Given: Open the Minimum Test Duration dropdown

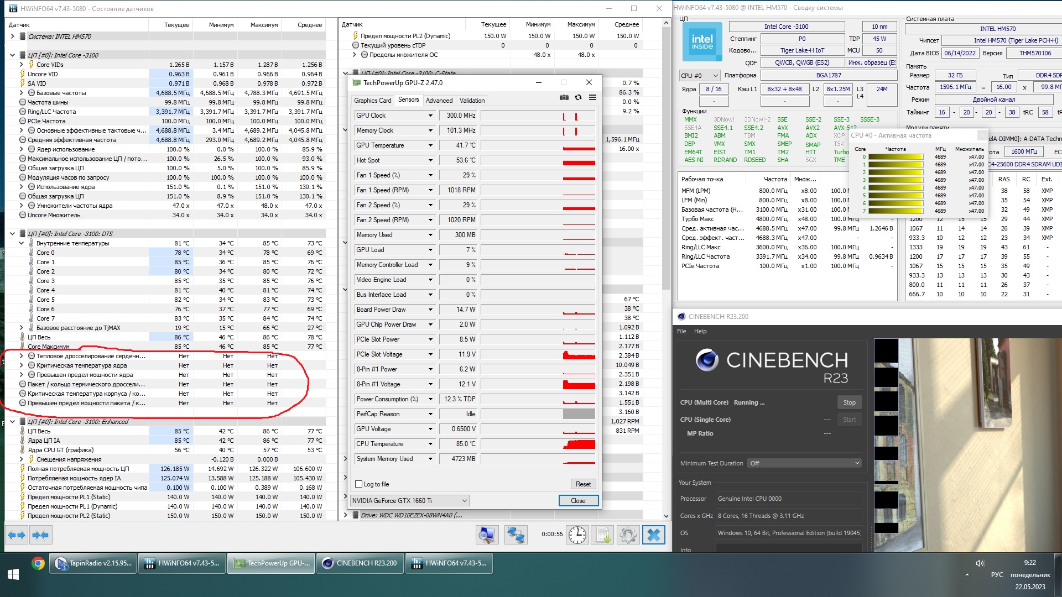Looking at the screenshot, I should [805, 463].
